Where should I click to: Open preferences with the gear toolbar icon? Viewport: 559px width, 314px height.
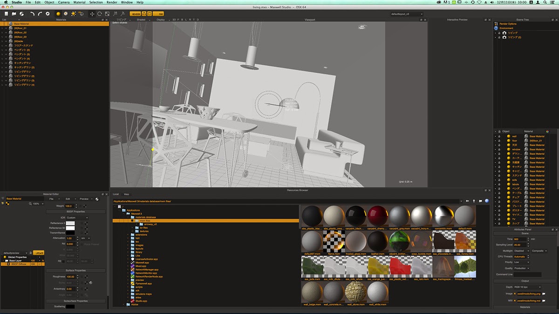[x=48, y=14]
